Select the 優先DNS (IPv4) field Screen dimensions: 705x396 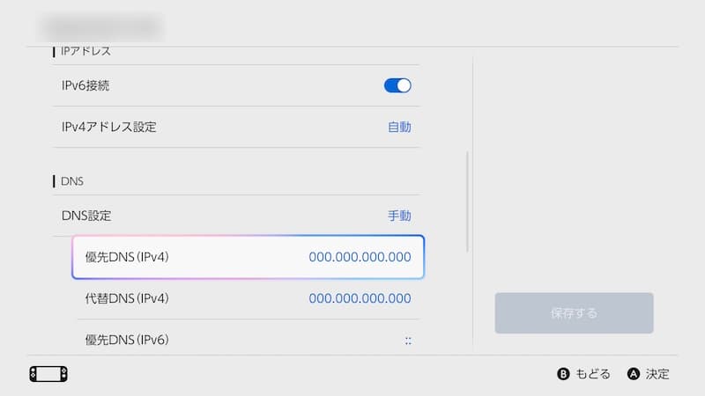click(127, 257)
